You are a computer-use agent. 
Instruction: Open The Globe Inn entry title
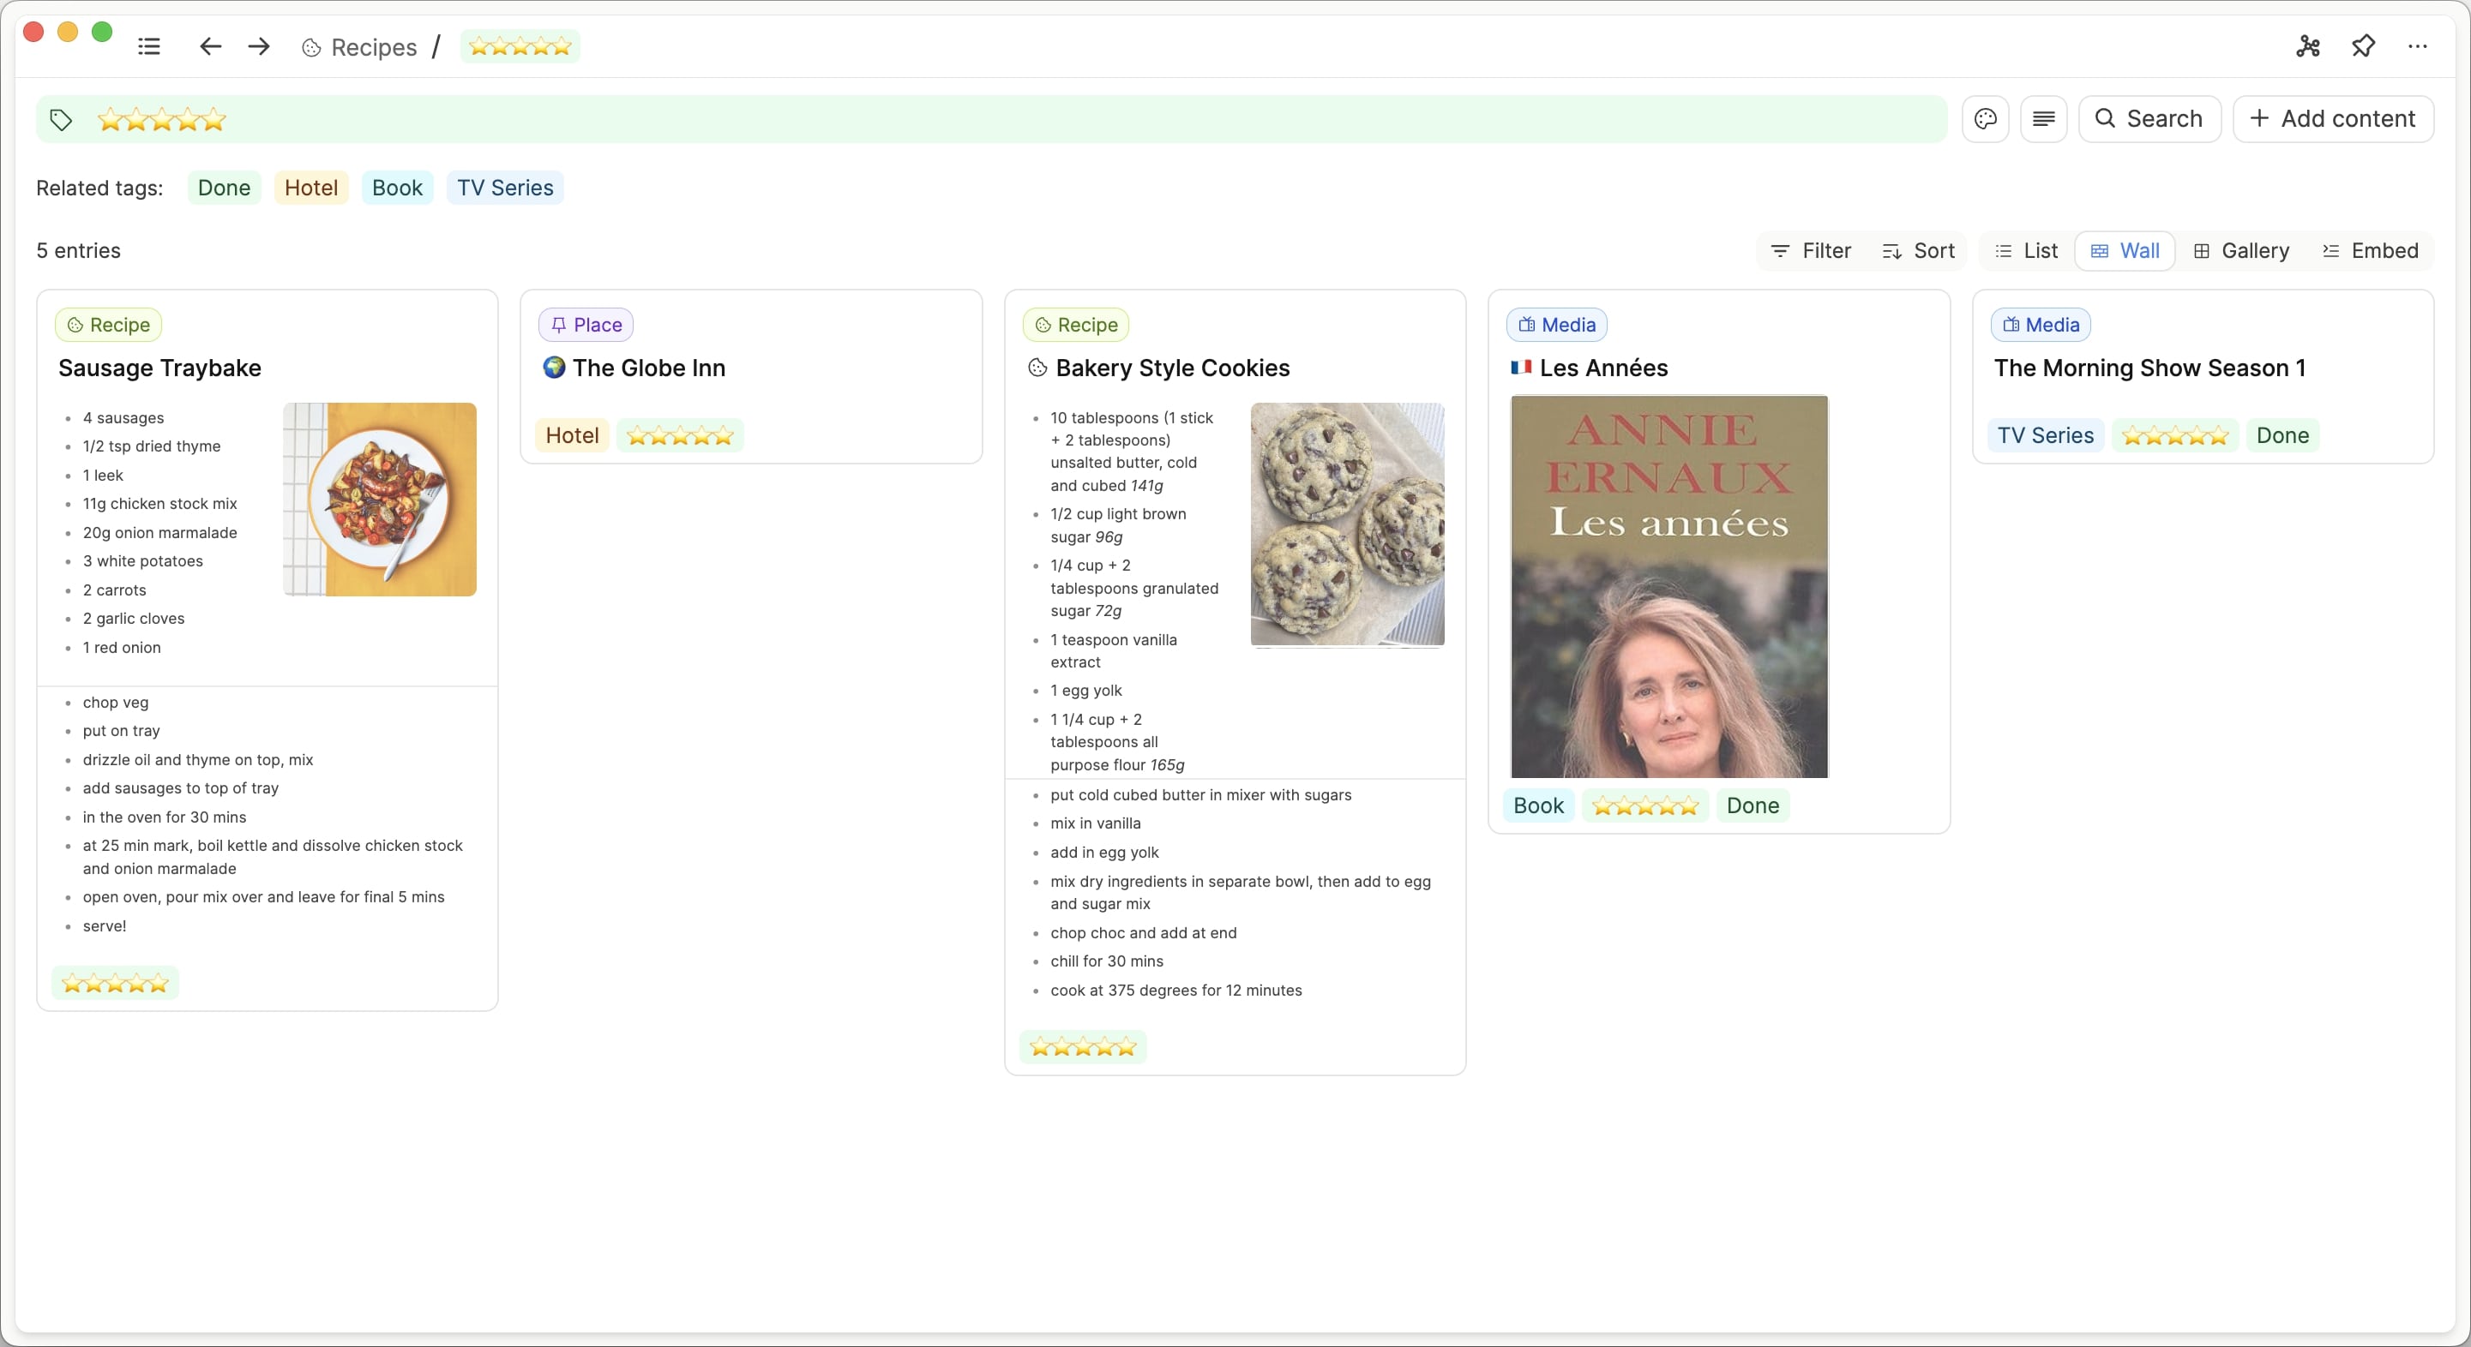coord(648,368)
